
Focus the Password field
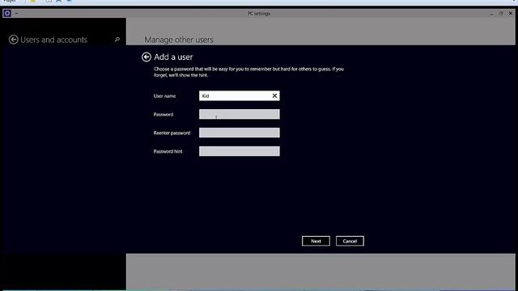240,114
